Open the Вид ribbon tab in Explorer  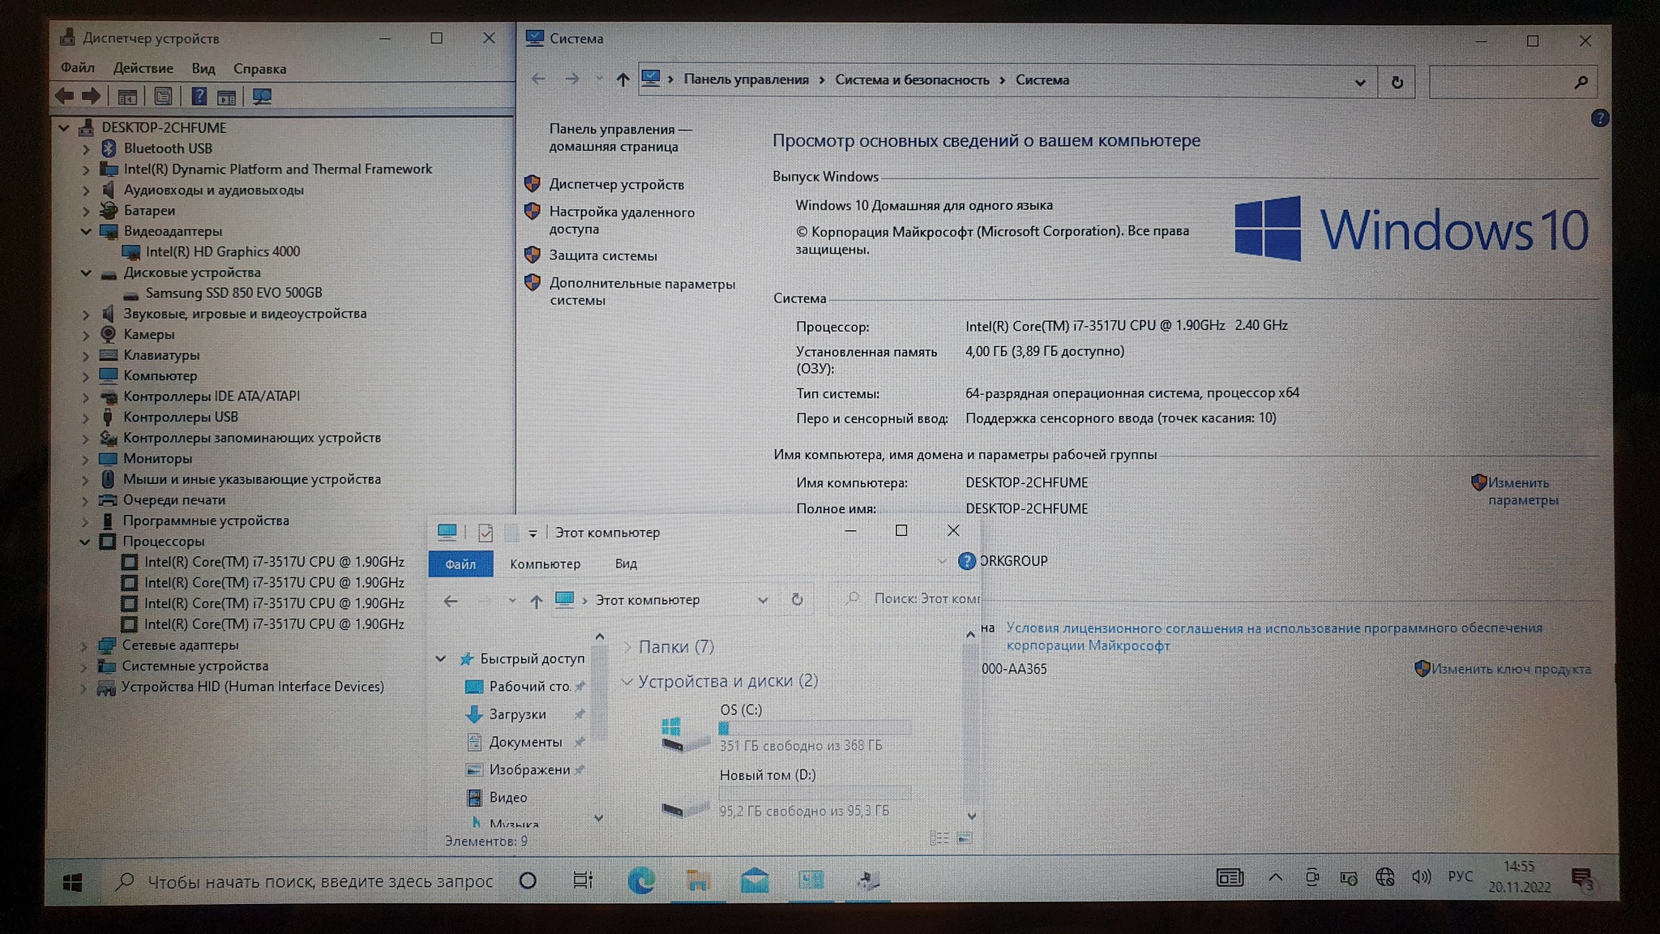pyautogui.click(x=626, y=564)
